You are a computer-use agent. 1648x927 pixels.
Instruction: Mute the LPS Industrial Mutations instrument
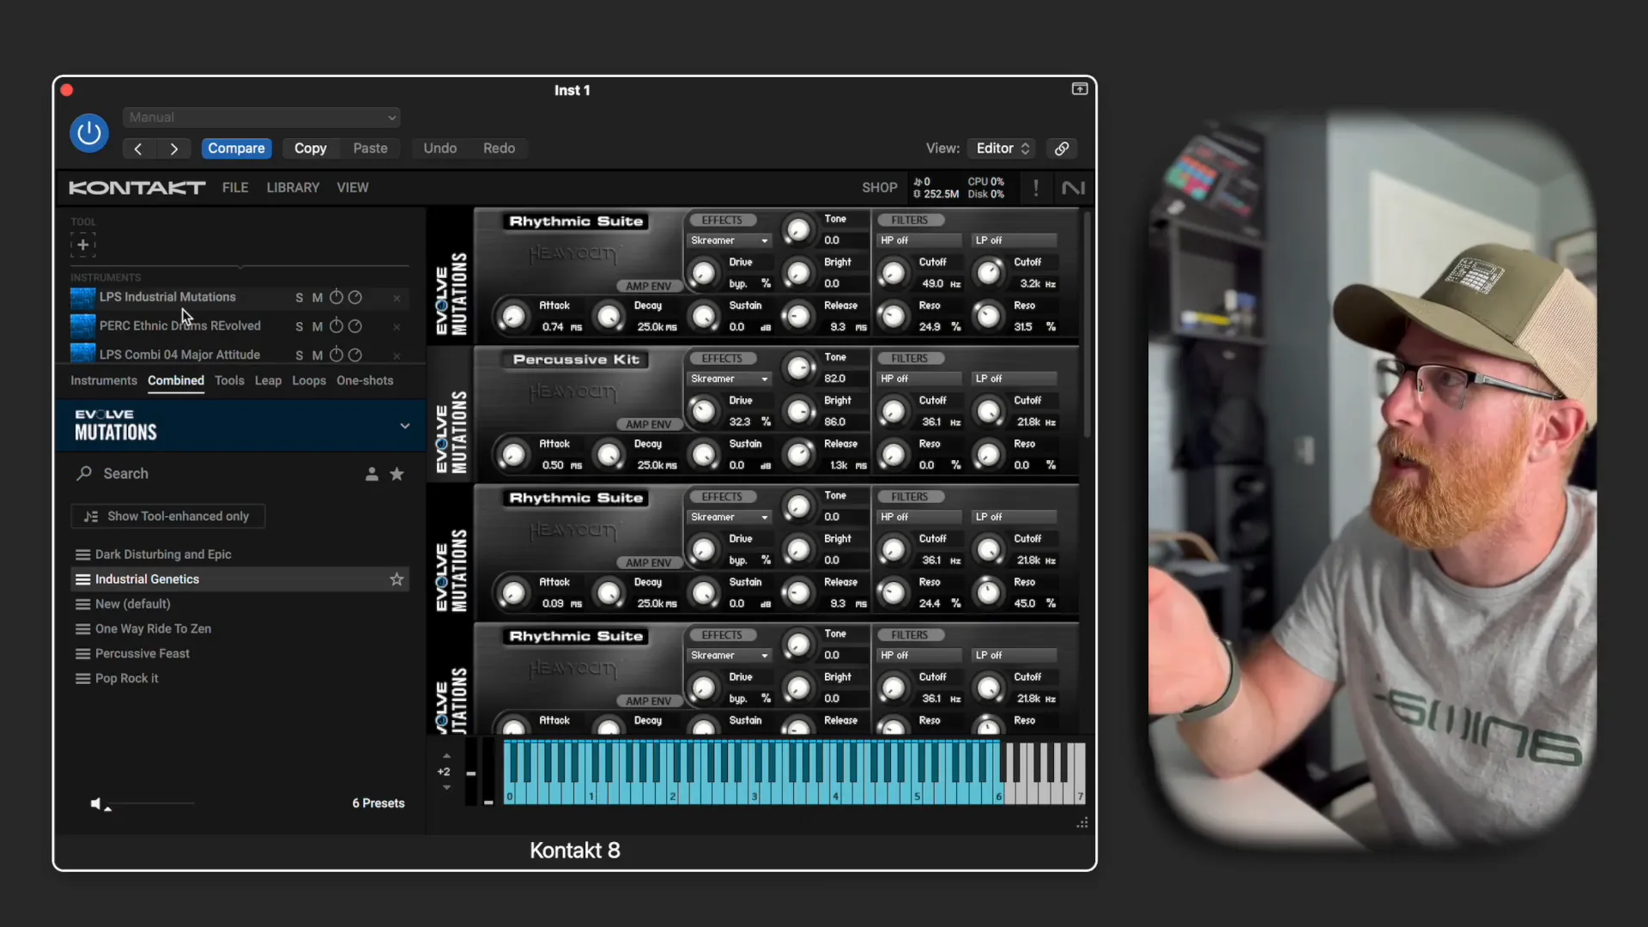pos(318,298)
